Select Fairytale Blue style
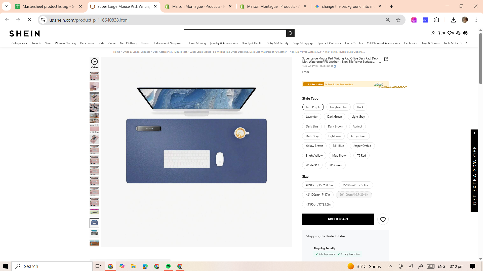483x271 pixels. pos(339,107)
